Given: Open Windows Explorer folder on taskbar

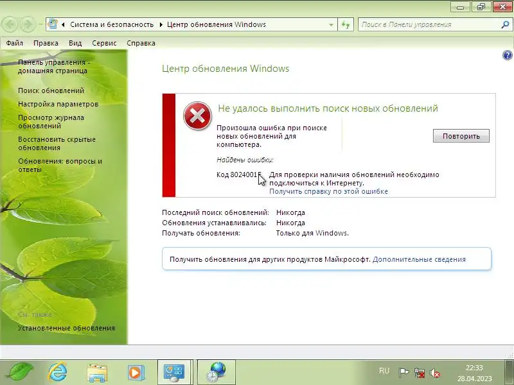Looking at the screenshot, I should coord(97,372).
